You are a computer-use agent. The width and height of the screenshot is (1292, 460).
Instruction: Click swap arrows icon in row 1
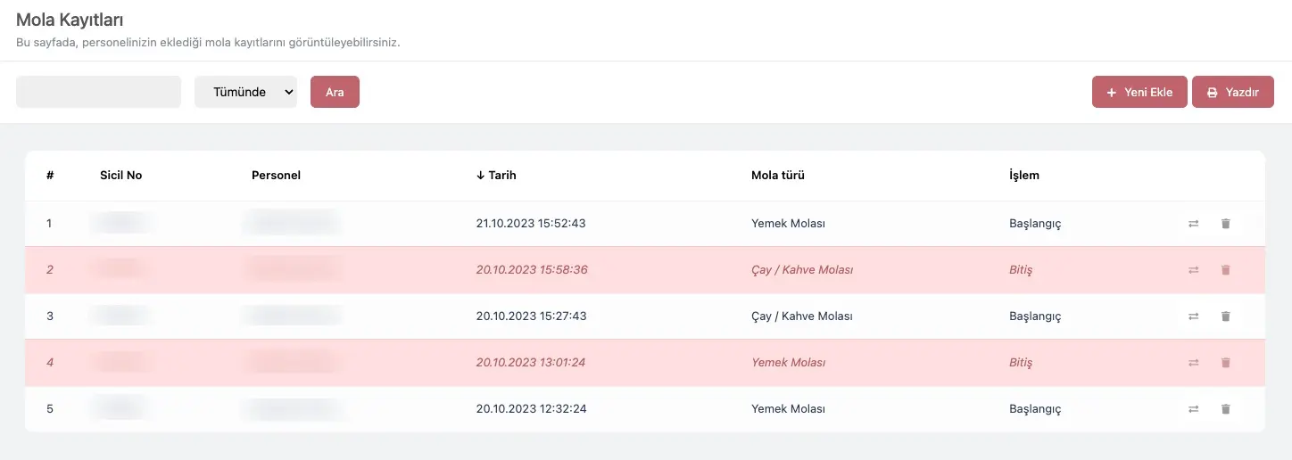point(1193,224)
